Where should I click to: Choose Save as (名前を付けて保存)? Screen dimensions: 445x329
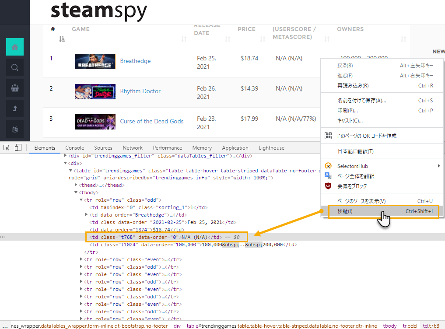(382, 101)
